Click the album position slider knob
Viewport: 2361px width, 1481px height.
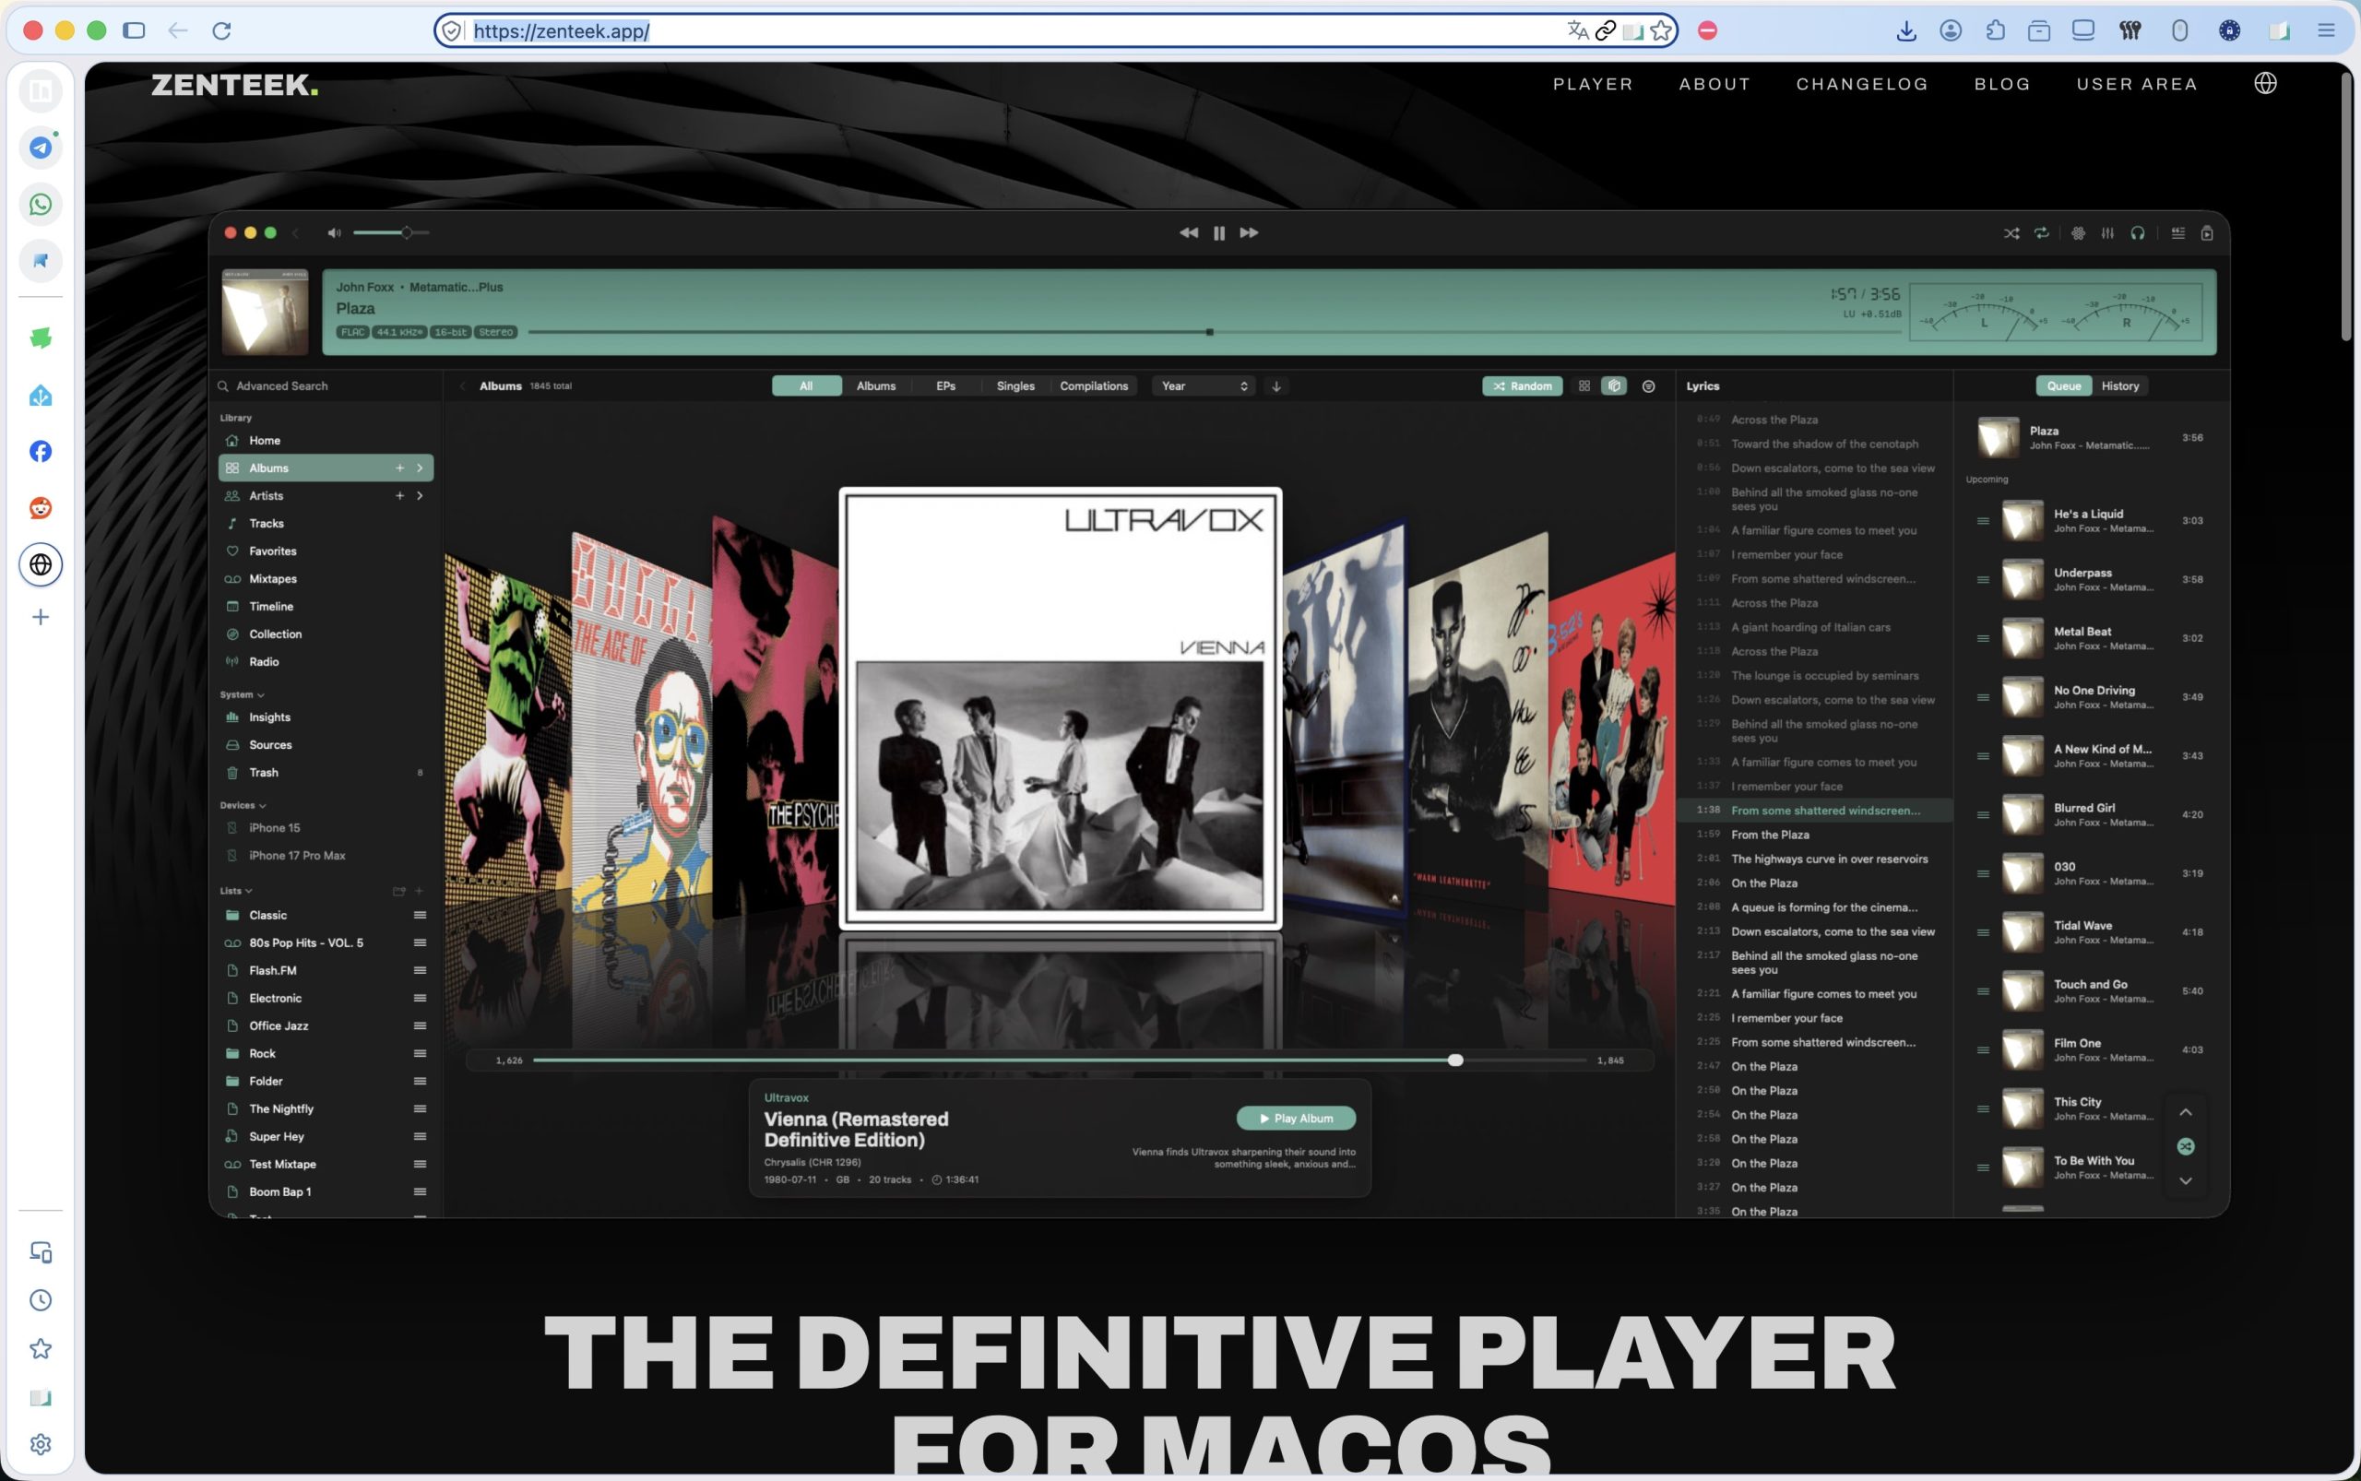click(1455, 1060)
